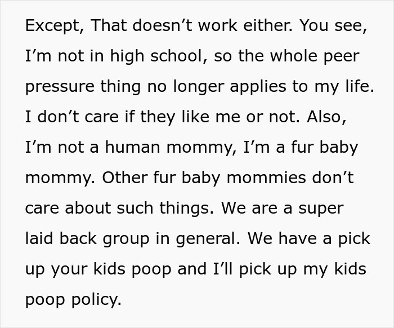The image size is (394, 328).
Task: Click the word "pressure"
Action: pos(61,87)
